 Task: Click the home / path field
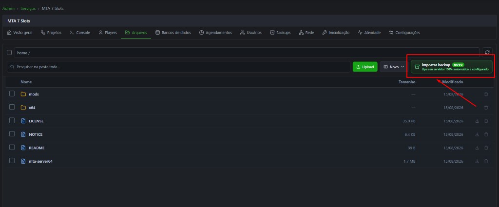pos(247,53)
